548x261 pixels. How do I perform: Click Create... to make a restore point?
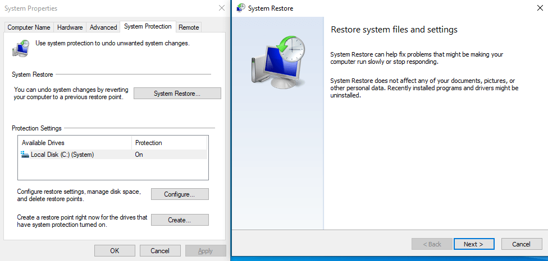[x=180, y=220]
